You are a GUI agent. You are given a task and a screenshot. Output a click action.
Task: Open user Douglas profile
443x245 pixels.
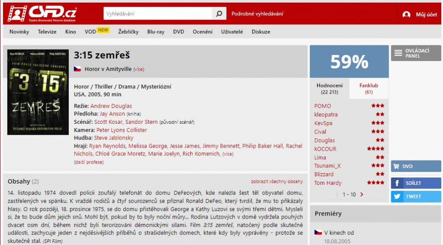pos(324,140)
